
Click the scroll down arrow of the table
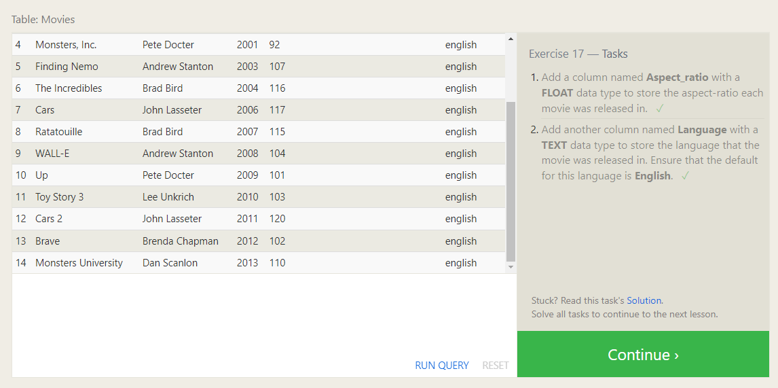coord(511,268)
